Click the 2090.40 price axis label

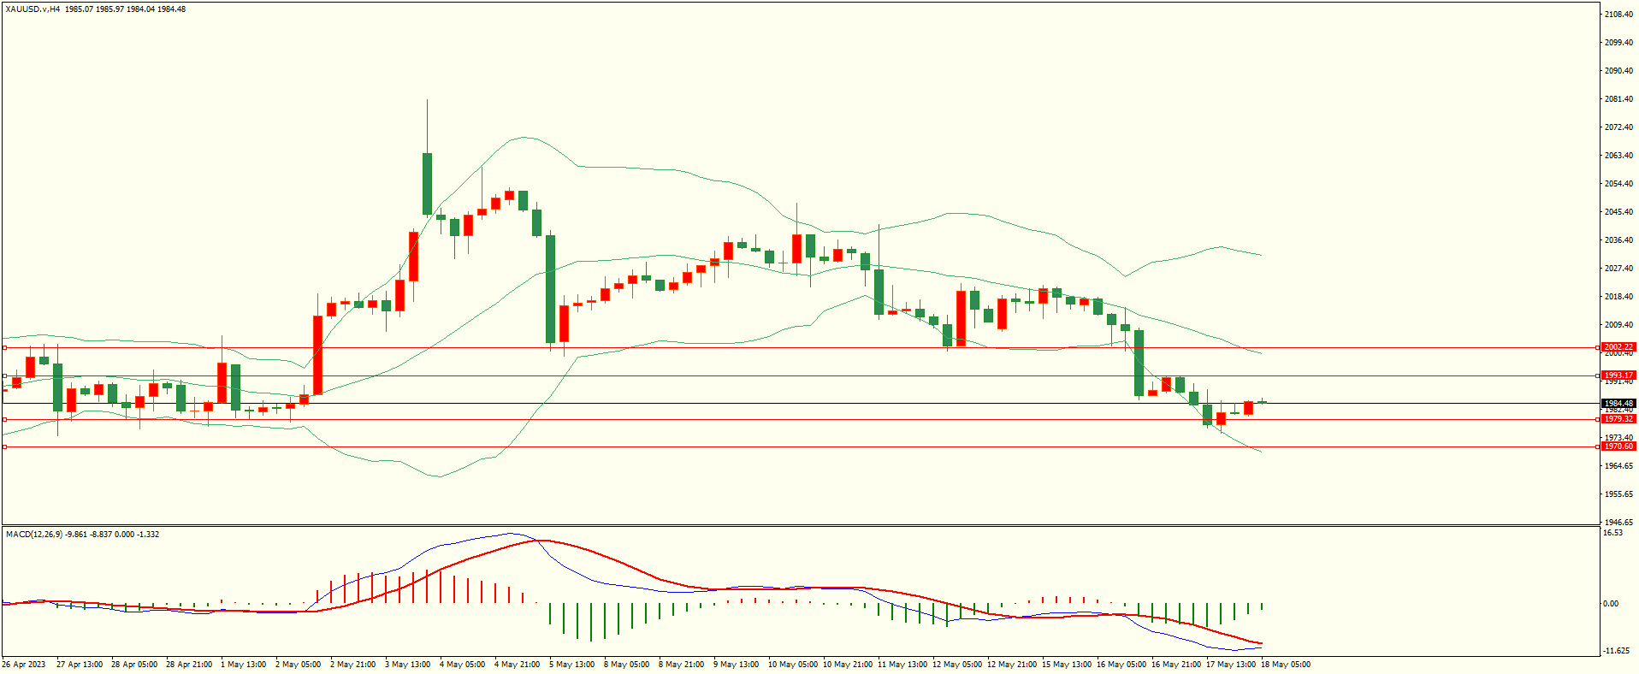pos(1618,71)
